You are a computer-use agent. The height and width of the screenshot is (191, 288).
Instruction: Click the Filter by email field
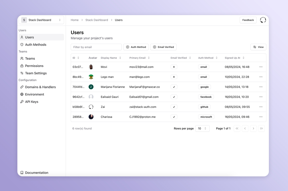[96, 47]
